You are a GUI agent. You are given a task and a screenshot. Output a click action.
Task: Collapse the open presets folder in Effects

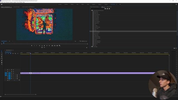tap(91, 11)
